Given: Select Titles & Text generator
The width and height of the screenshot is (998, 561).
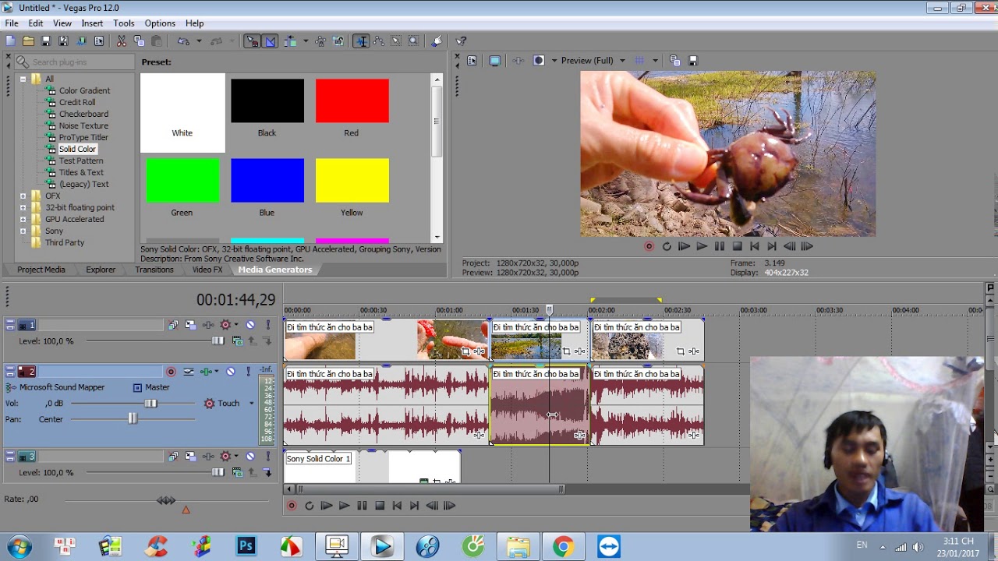Looking at the screenshot, I should [x=81, y=172].
